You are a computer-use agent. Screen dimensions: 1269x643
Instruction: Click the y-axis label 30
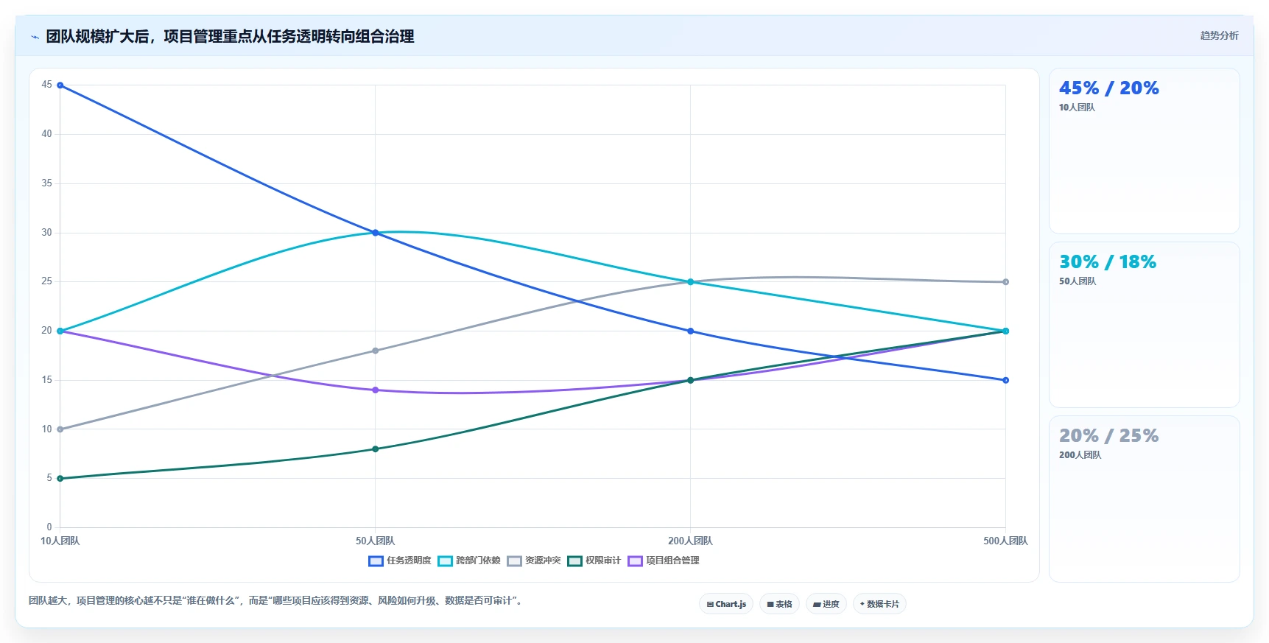[47, 232]
